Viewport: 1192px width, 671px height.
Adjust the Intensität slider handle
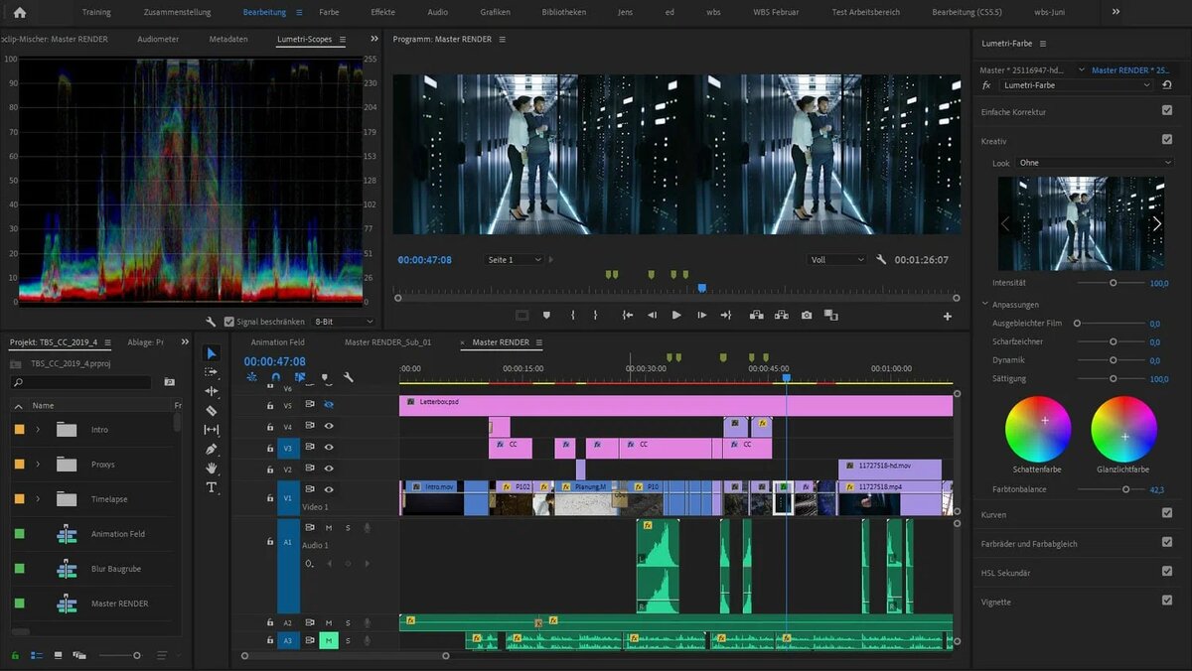coord(1113,283)
